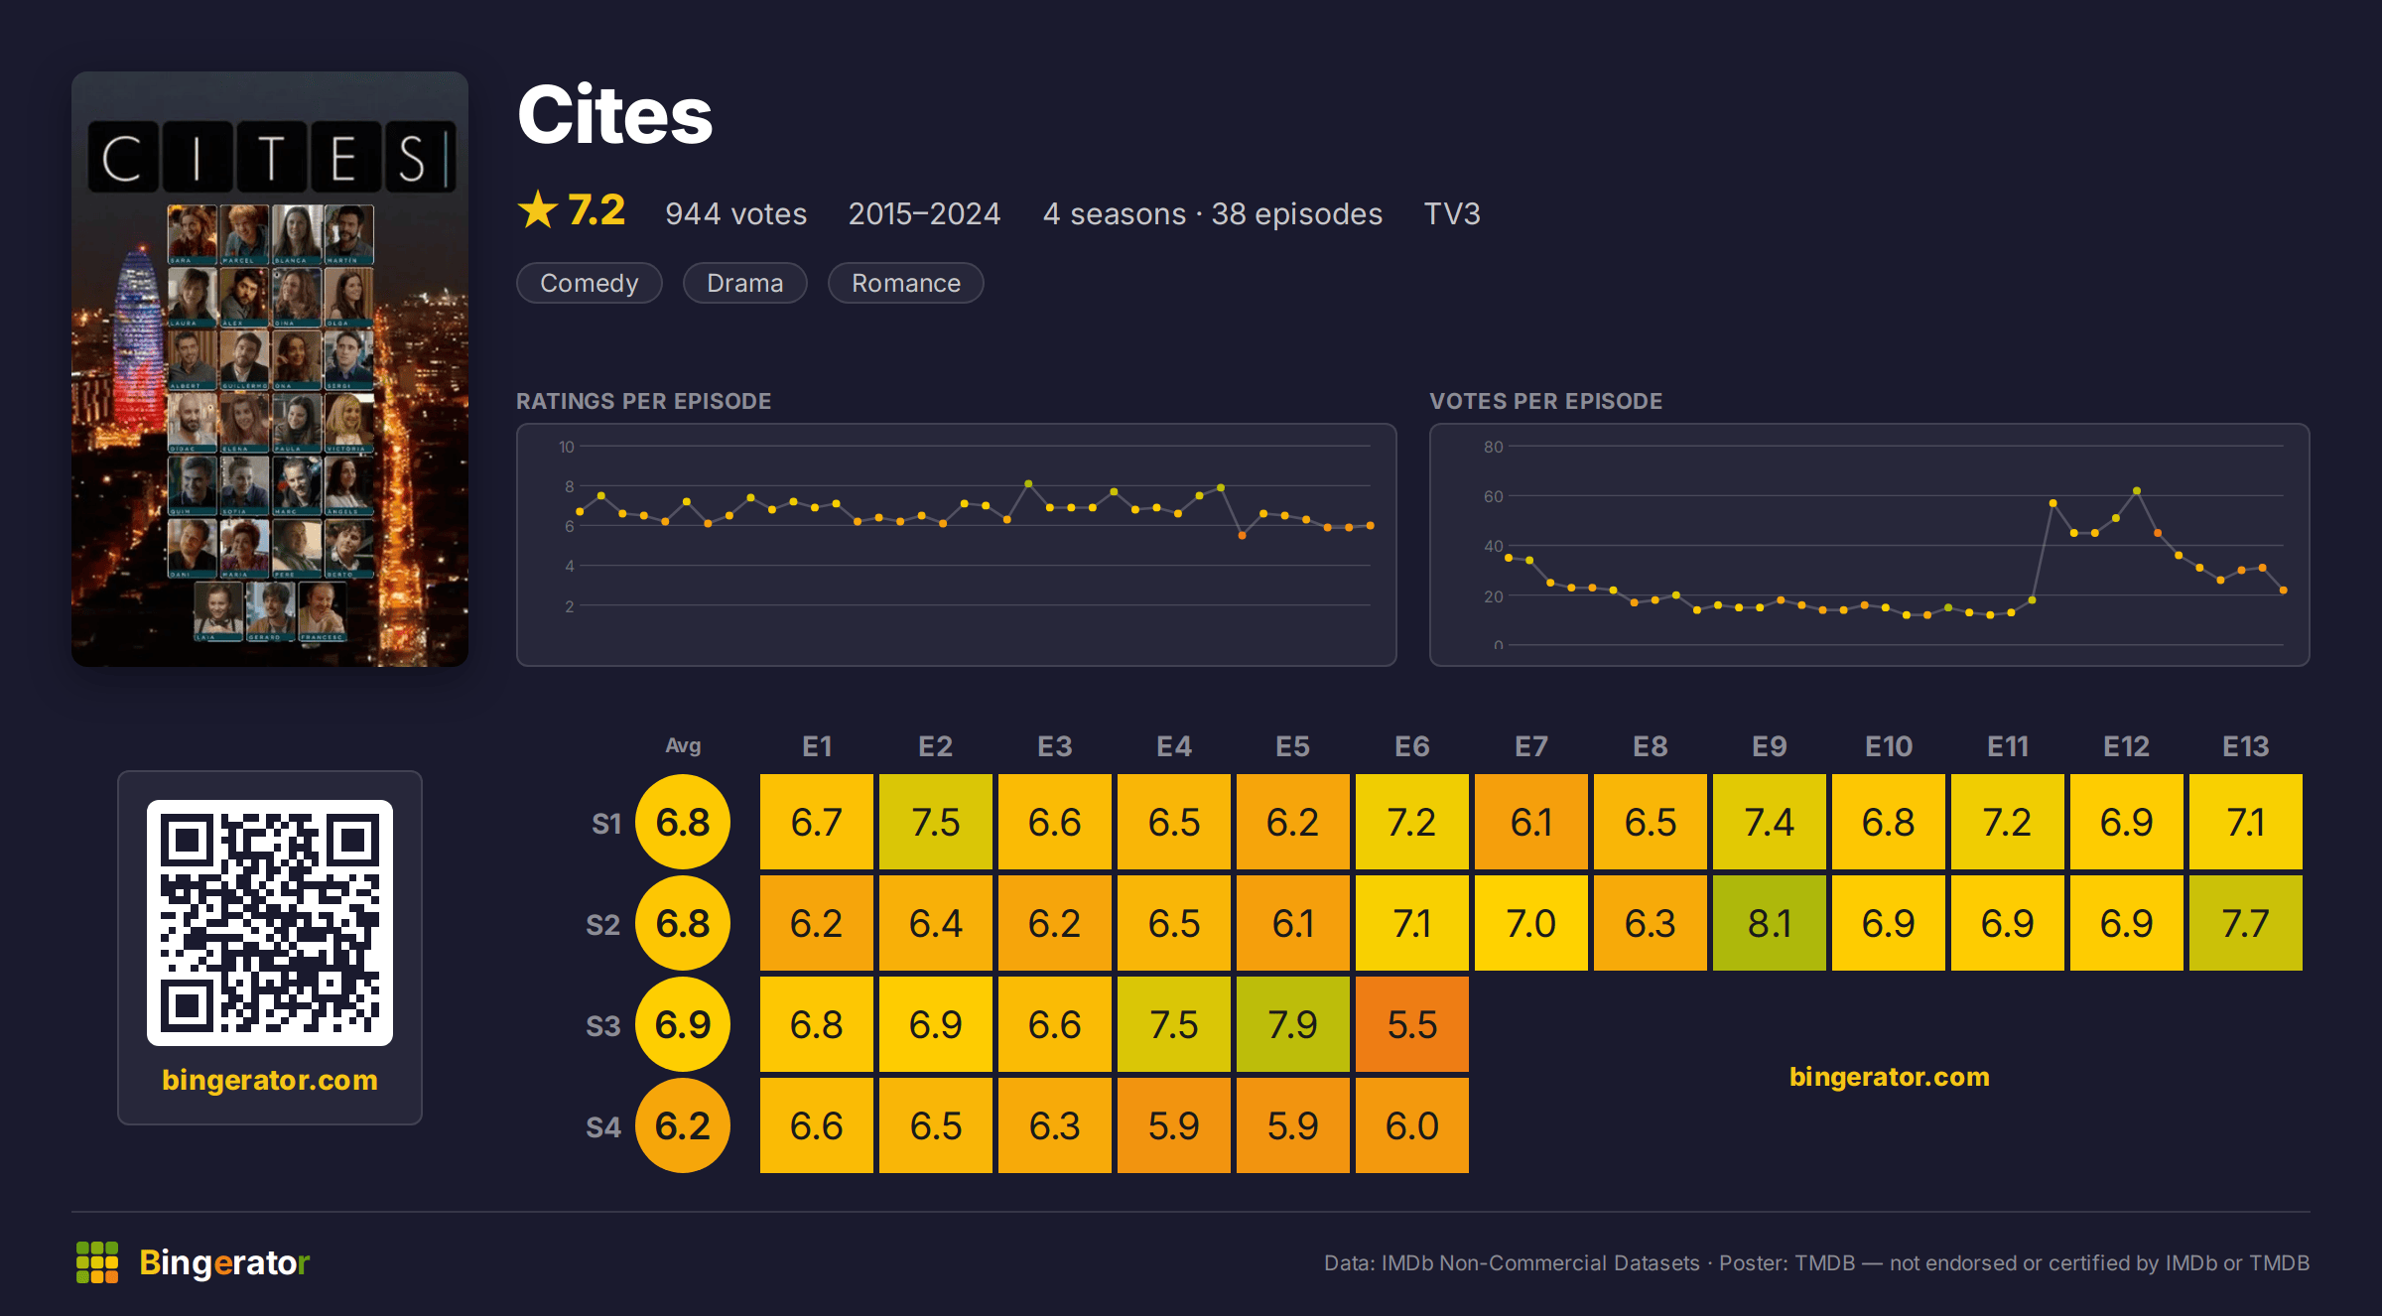This screenshot has width=2382, height=1316.
Task: Open the Cites poster thumbnail
Action: 270,369
